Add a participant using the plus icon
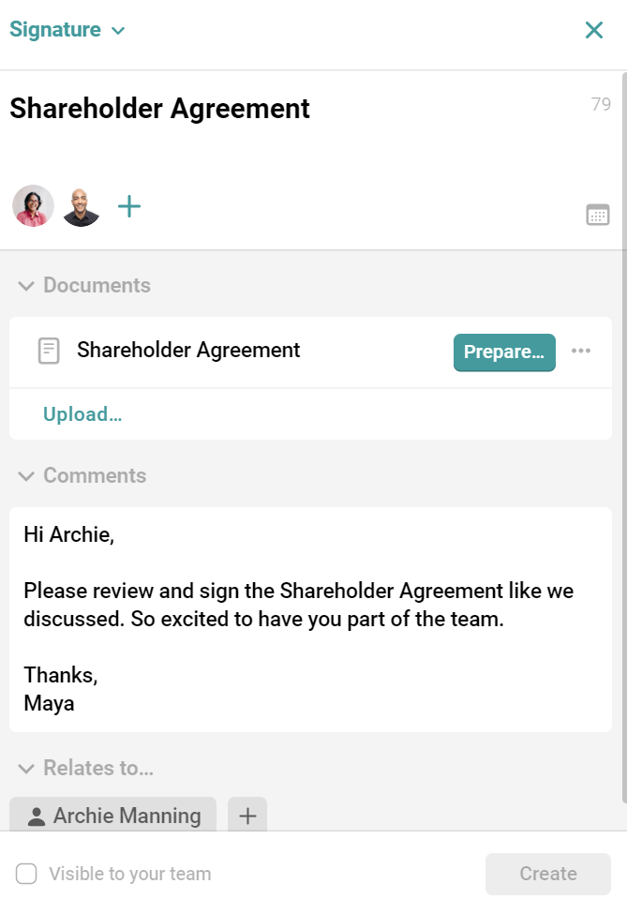This screenshot has width=627, height=899. click(128, 206)
